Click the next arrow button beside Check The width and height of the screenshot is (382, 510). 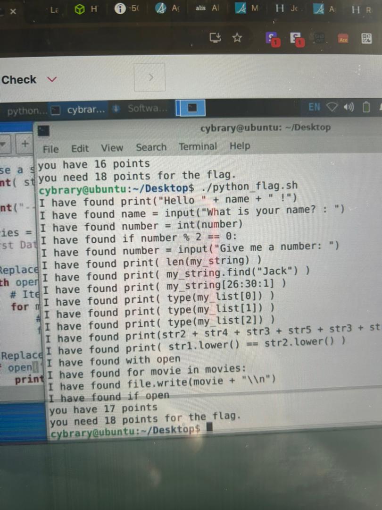tap(150, 77)
